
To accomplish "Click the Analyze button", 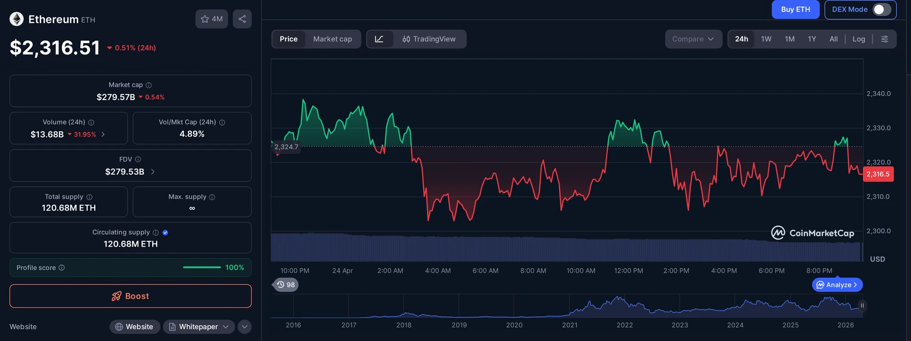I will click(x=837, y=285).
